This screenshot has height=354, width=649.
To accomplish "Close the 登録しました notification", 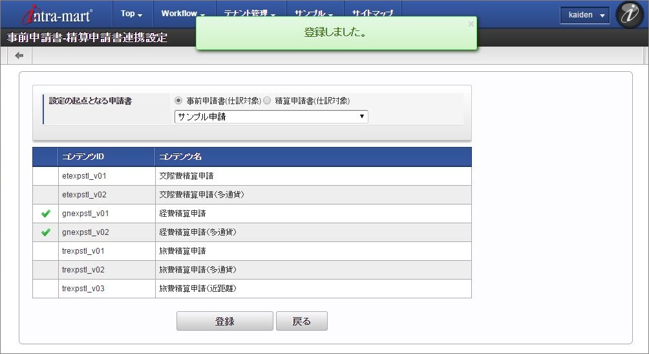I will (471, 24).
